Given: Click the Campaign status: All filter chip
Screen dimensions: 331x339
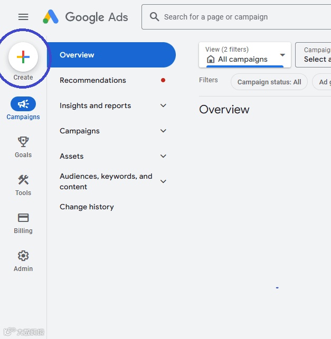Looking at the screenshot, I should click(x=269, y=82).
